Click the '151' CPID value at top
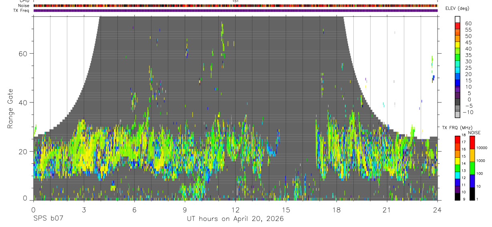Viewport: 492px width, 227px height. (235, 1)
